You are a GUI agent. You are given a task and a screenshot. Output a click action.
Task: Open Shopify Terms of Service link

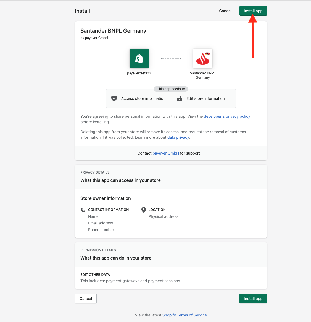coord(185,315)
